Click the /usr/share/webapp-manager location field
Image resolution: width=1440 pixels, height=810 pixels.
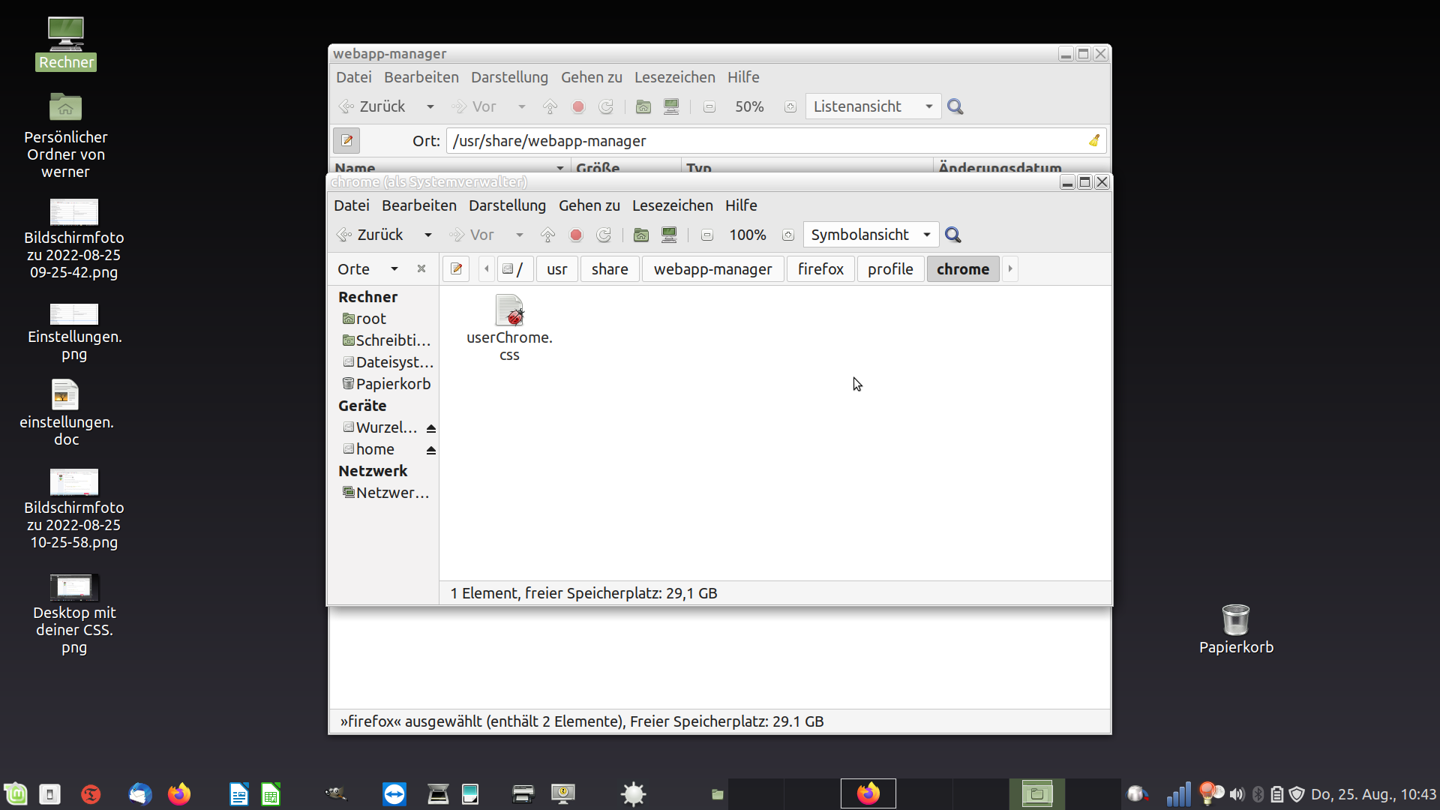[x=765, y=141]
